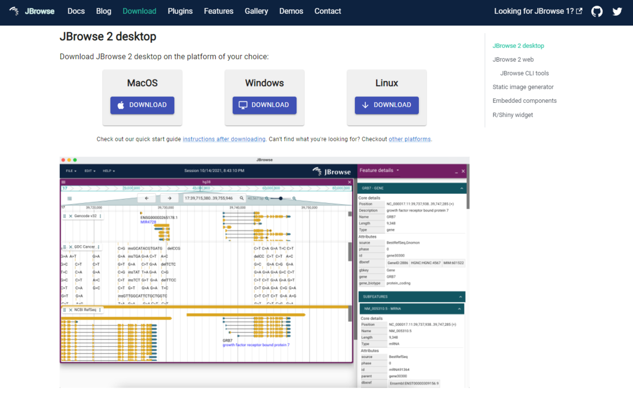633x403 pixels.
Task: Open EDIT menu in JBrowse screenshot
Action: pos(90,171)
